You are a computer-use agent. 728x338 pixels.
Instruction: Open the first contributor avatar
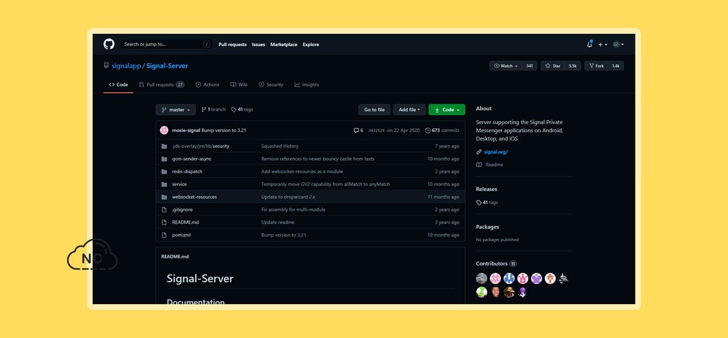click(482, 279)
